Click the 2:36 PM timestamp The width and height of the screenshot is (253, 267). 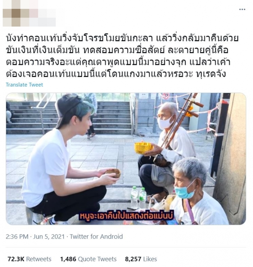17,237
